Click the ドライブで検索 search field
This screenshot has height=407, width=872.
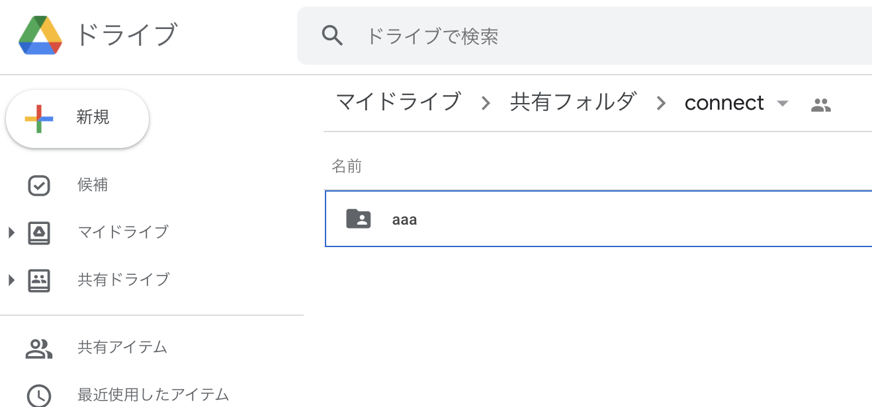click(584, 36)
